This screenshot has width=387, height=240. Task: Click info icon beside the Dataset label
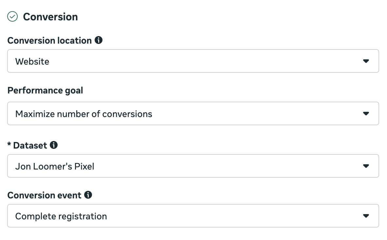(x=54, y=145)
